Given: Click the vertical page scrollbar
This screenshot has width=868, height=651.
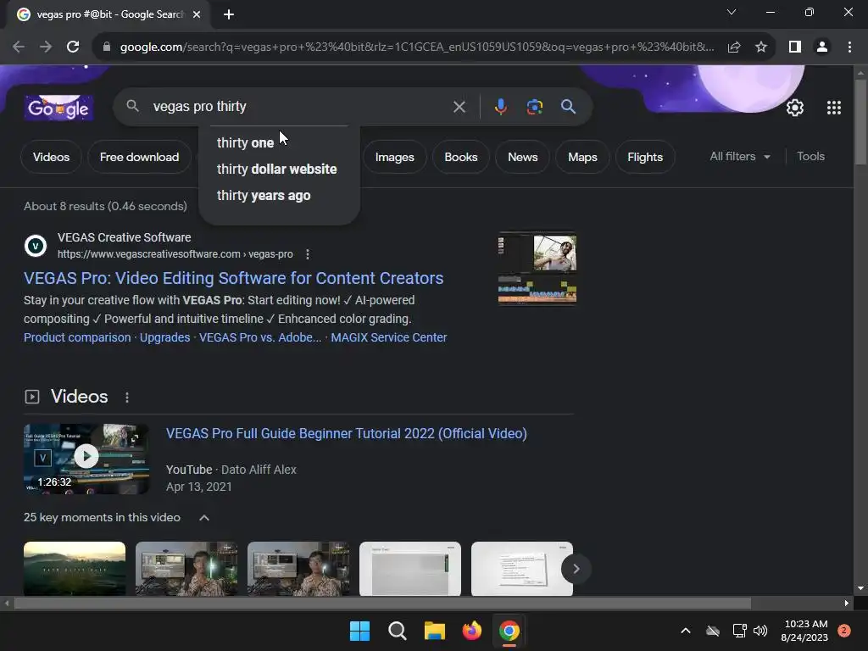Looking at the screenshot, I should (x=860, y=123).
